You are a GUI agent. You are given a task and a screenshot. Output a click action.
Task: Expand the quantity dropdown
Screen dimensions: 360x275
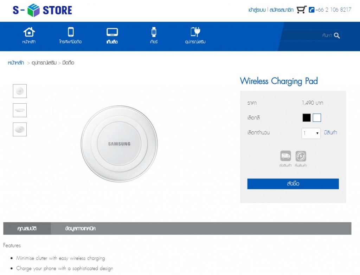[x=311, y=133]
